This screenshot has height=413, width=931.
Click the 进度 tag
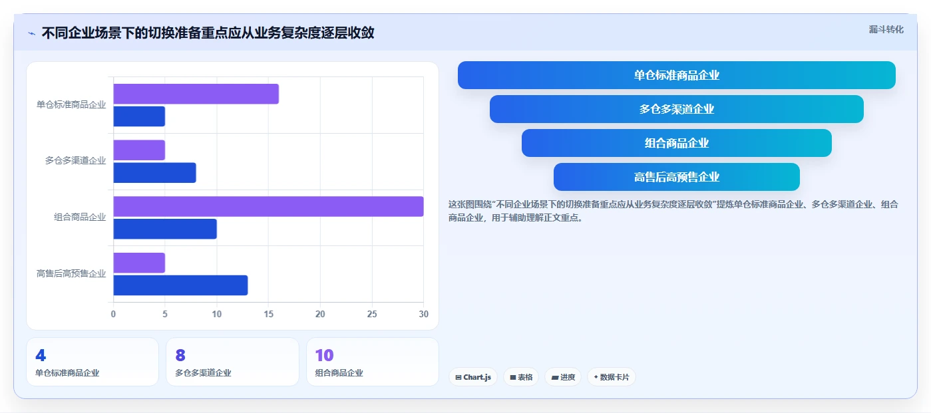[x=563, y=377]
